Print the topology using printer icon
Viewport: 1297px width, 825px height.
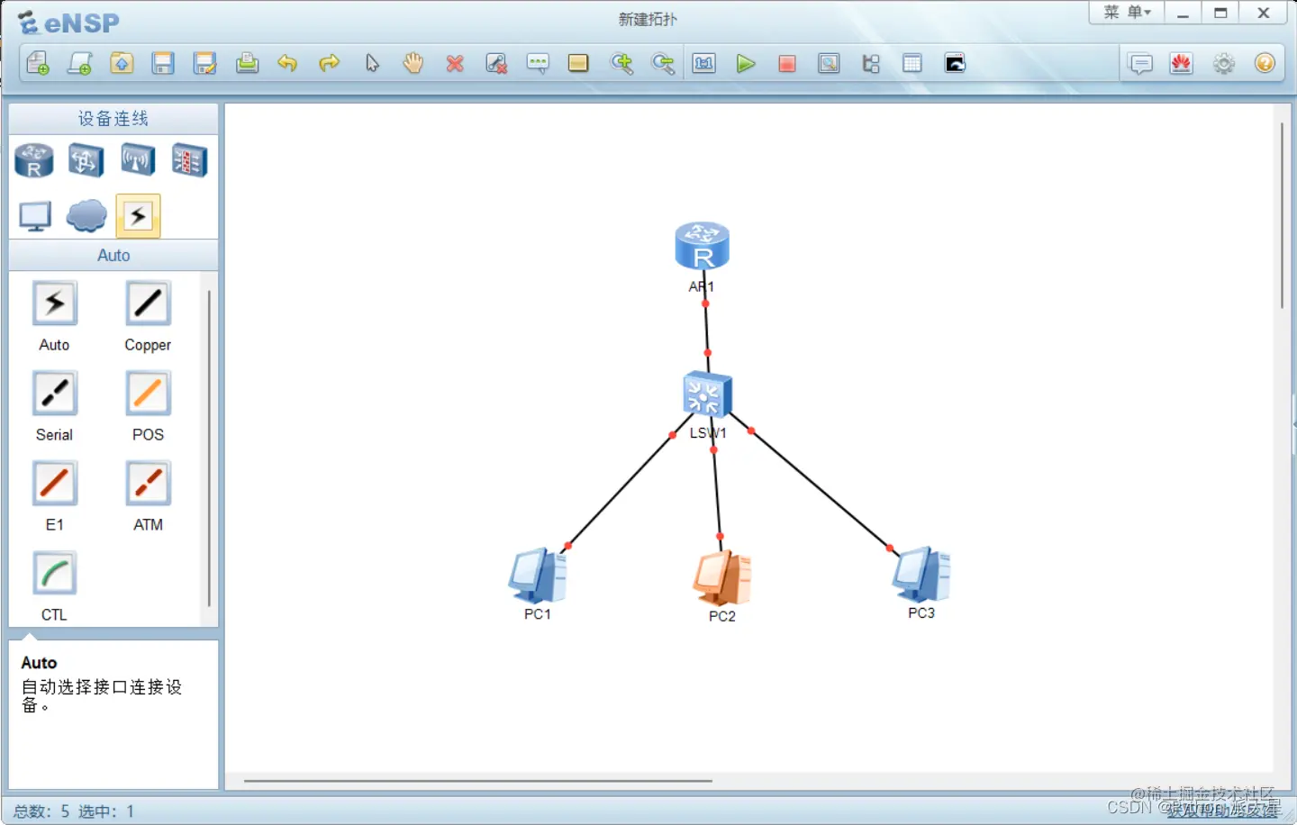[247, 63]
